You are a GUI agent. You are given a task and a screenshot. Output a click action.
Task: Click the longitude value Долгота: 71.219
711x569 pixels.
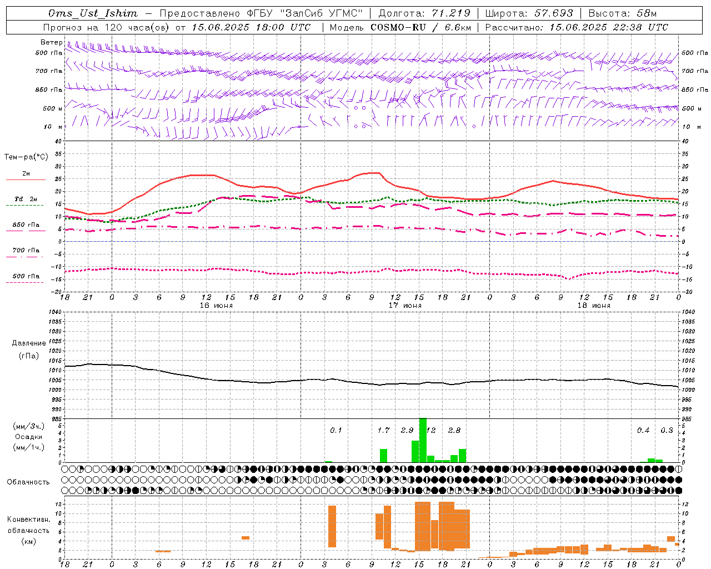[424, 13]
